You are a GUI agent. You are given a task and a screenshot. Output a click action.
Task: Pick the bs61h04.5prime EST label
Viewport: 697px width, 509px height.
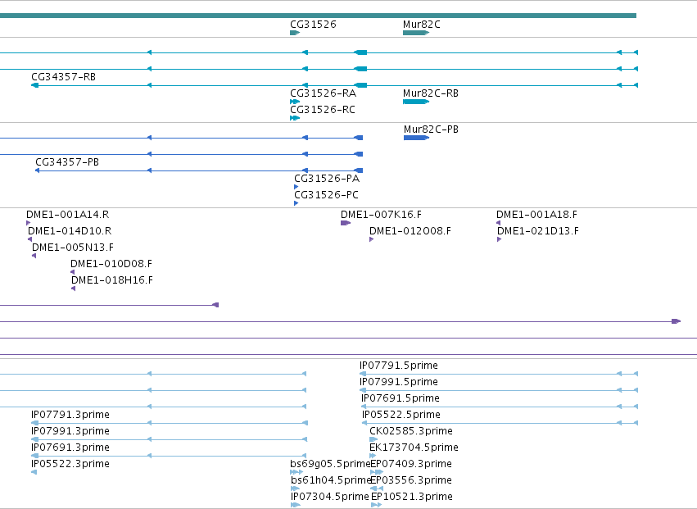[x=331, y=480]
